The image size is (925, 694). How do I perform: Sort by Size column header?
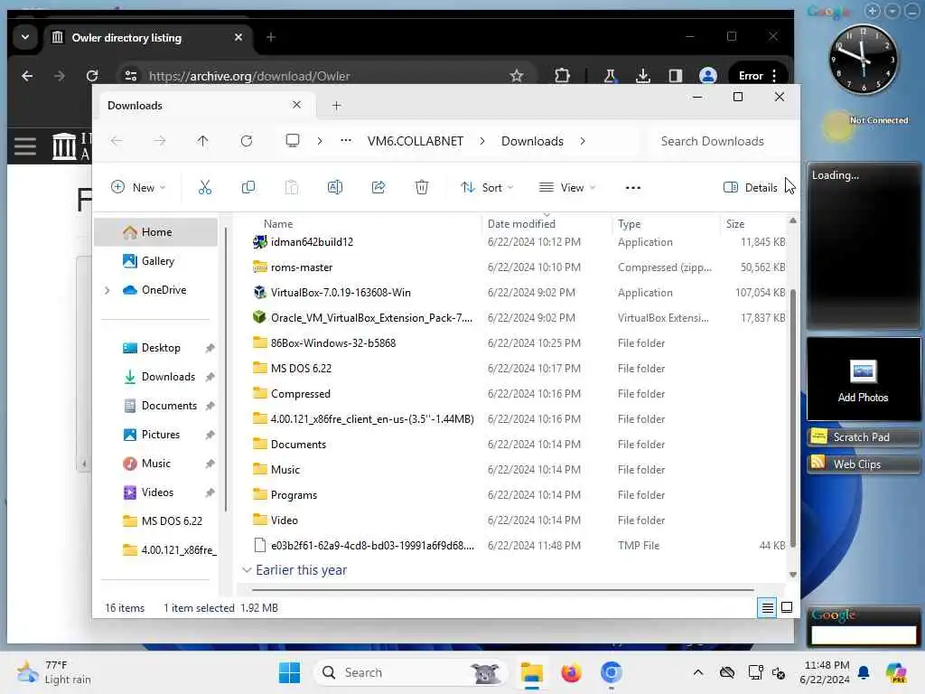point(735,224)
